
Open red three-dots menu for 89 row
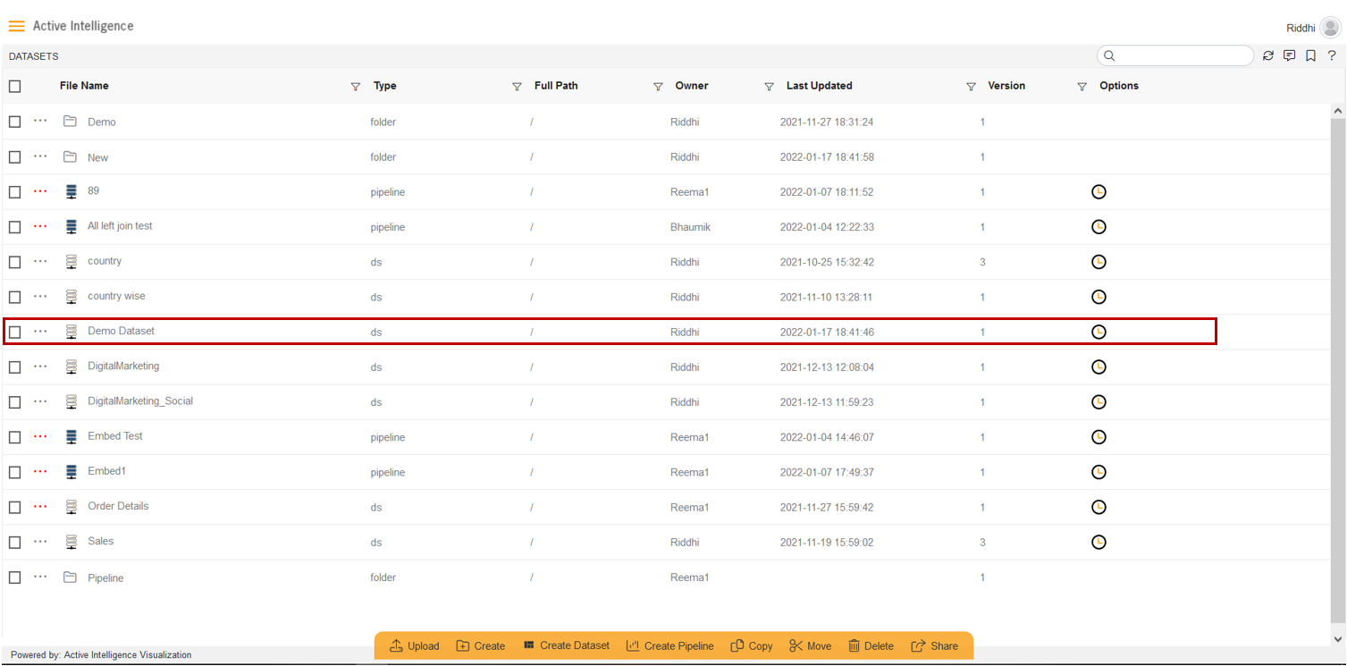coord(40,190)
